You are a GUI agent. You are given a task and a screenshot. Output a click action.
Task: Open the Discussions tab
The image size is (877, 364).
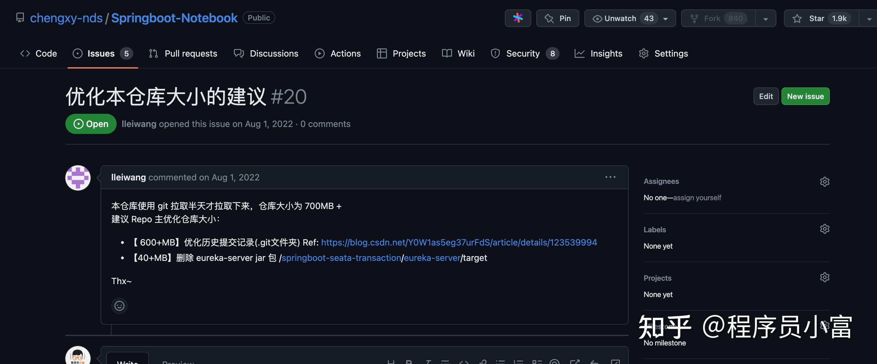[x=274, y=53]
